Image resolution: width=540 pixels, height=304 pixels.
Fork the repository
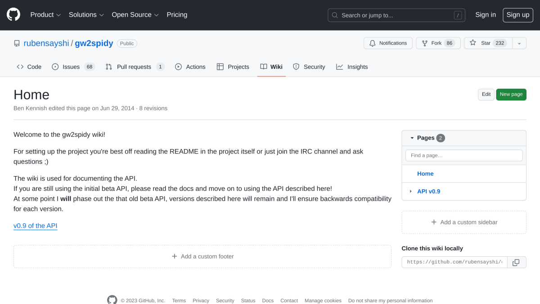pos(438,43)
